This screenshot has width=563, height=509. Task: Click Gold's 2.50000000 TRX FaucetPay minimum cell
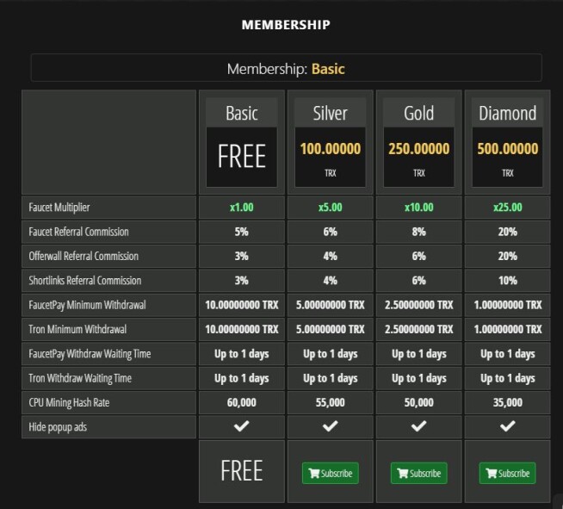click(x=418, y=305)
